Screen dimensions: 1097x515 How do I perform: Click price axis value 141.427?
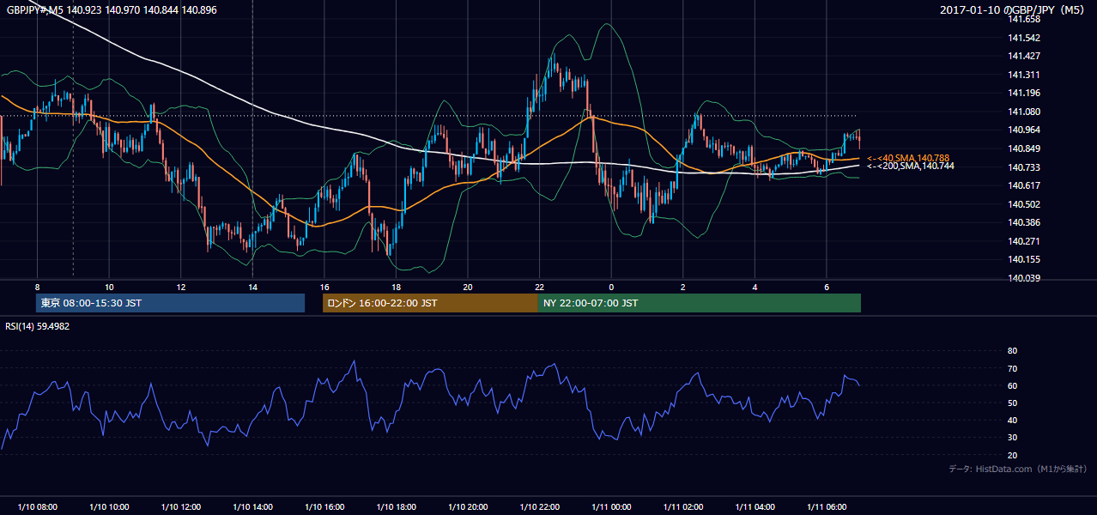click(x=1025, y=56)
